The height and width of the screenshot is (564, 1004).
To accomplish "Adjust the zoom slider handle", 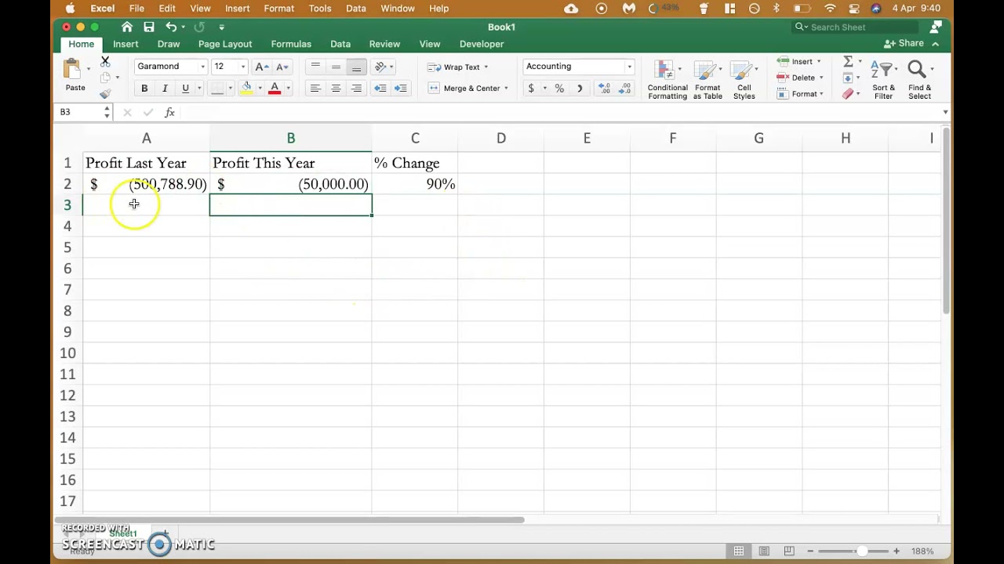I will pyautogui.click(x=862, y=551).
